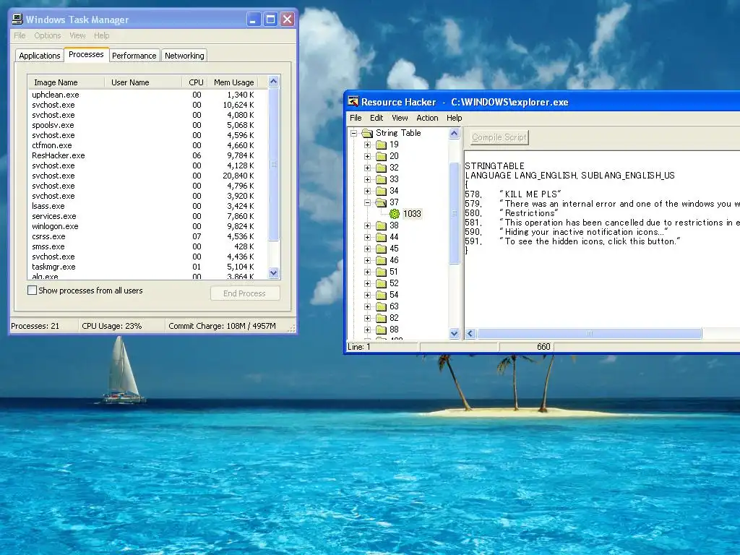Expand tree folder 52

pyautogui.click(x=367, y=283)
